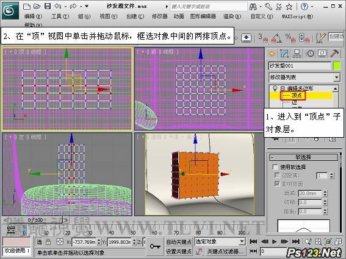Open the MAXScript(M) menu
346x259 pixels.
297,16
